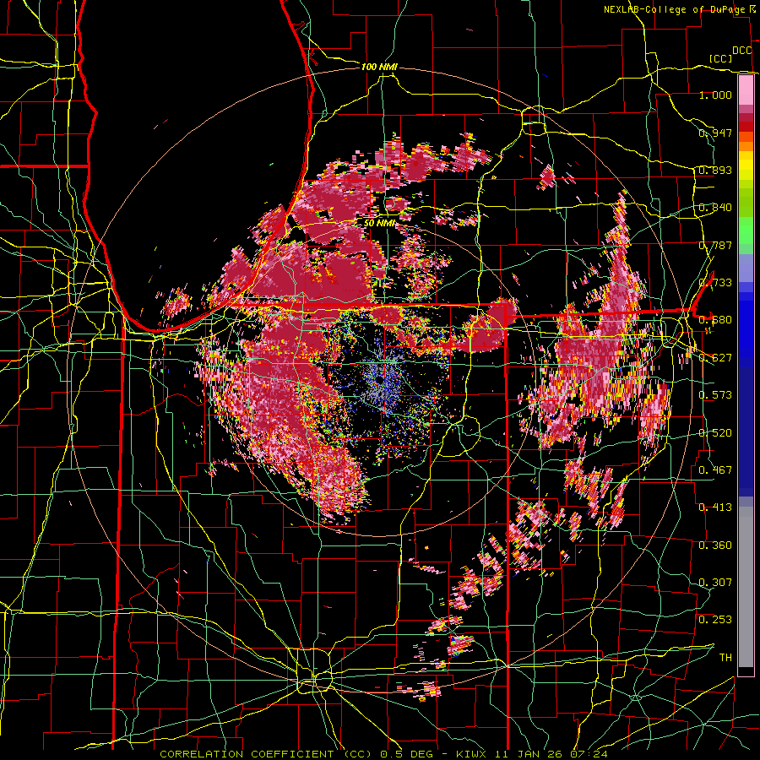This screenshot has width=760, height=760.
Task: Select the 0.893 scale value
Action: pos(715,170)
